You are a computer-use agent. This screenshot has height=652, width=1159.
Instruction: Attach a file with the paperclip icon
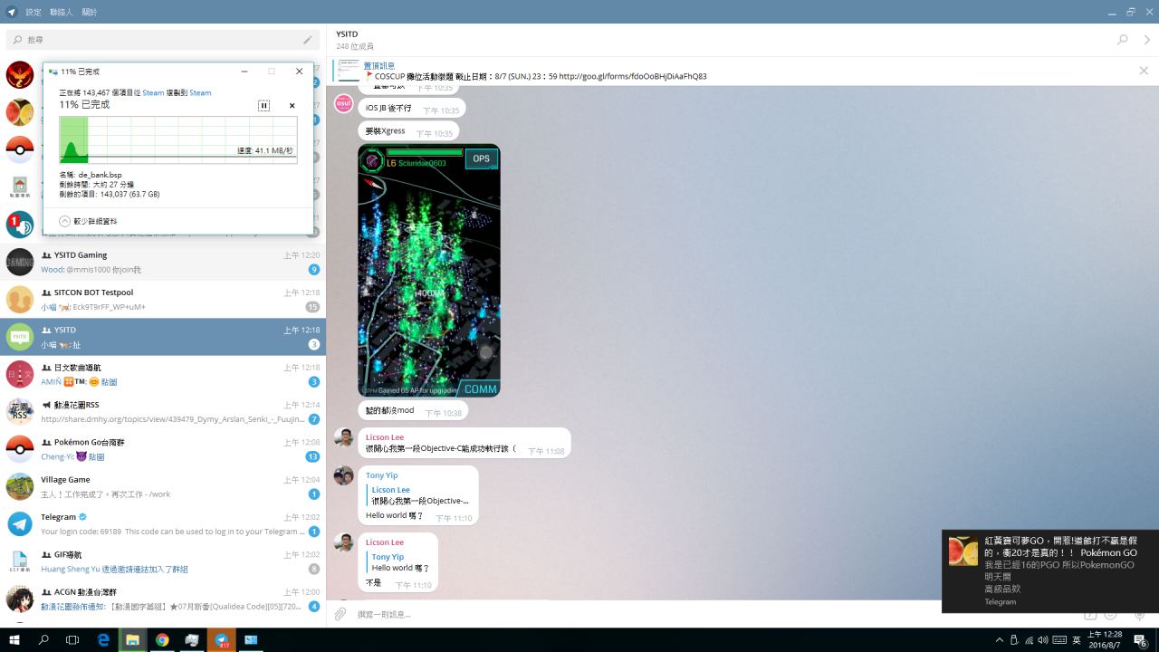tap(340, 614)
